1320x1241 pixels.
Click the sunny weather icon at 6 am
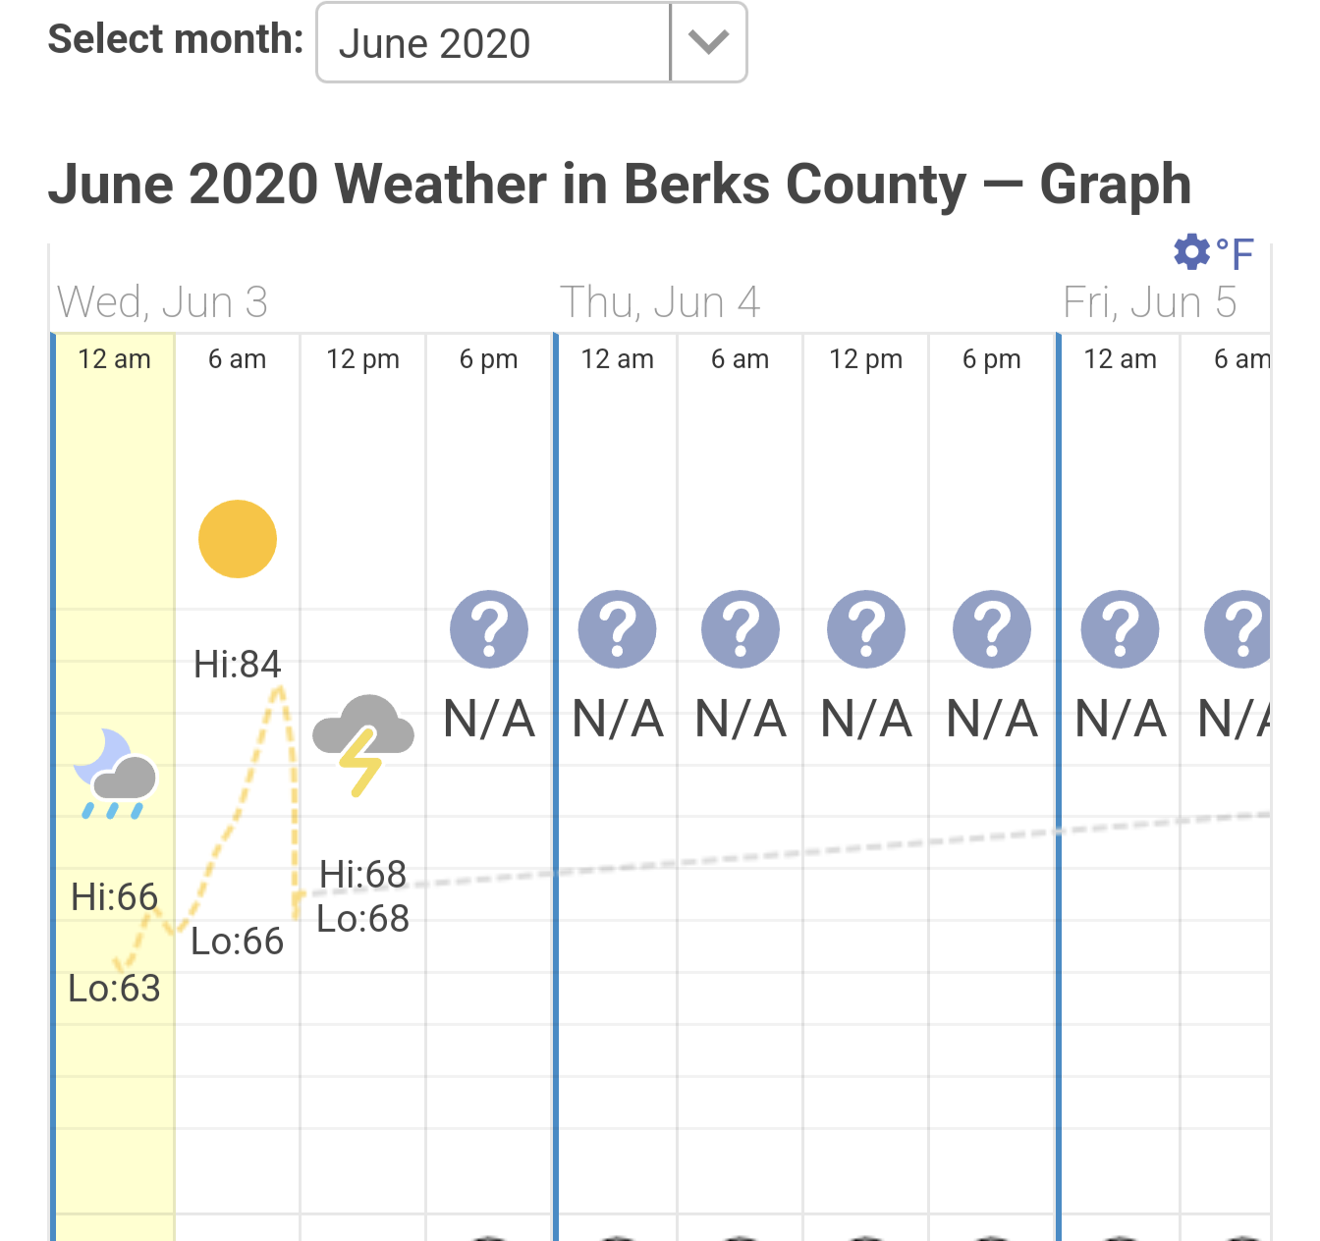(238, 539)
